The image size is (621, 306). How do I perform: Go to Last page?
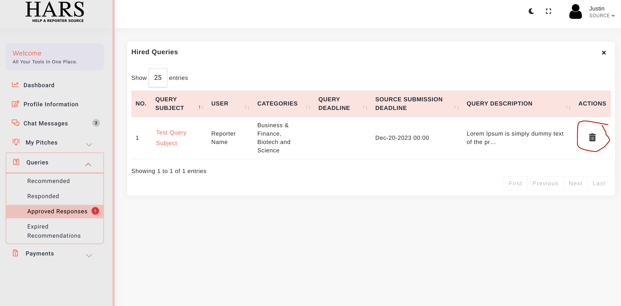599,183
